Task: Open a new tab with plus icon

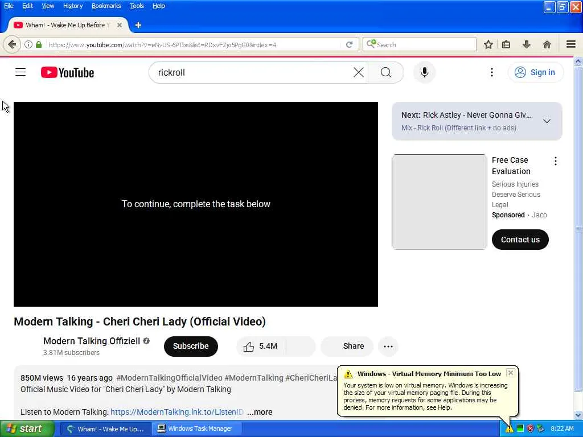Action: [x=138, y=25]
